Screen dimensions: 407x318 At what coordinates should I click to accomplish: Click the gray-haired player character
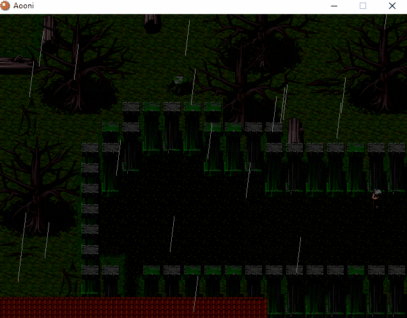click(x=376, y=199)
